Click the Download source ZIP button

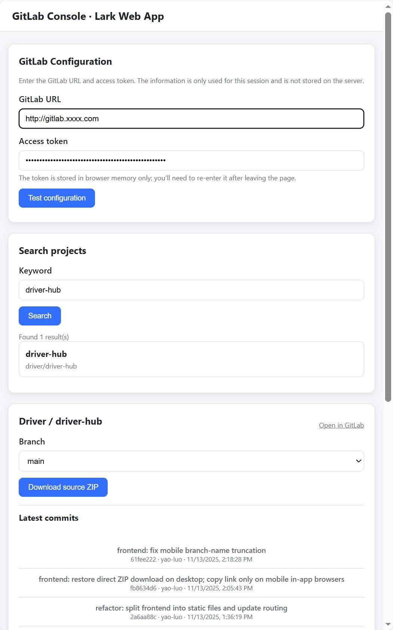point(63,487)
